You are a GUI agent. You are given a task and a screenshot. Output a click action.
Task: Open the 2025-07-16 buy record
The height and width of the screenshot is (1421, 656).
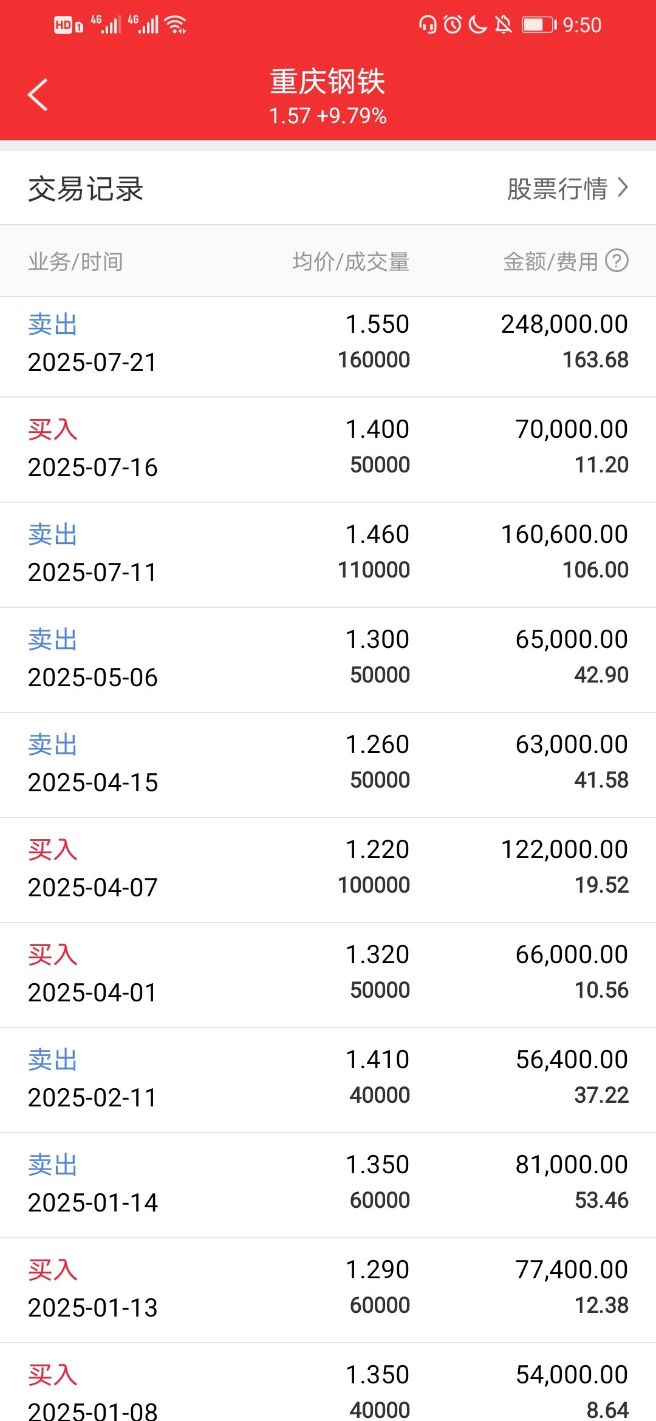(x=328, y=450)
